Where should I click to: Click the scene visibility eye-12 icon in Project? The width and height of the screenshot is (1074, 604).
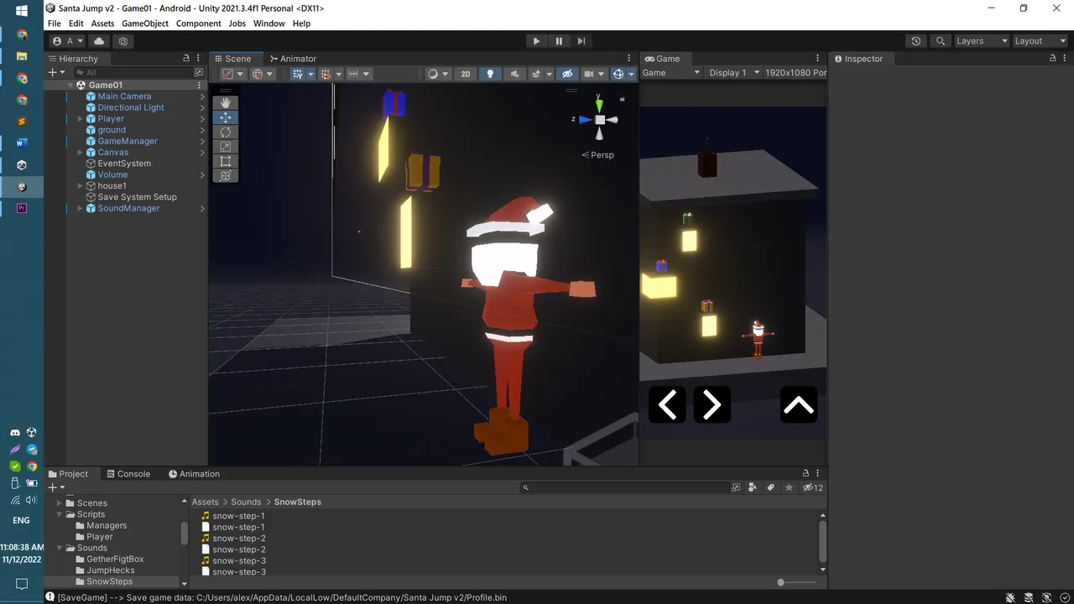(x=812, y=487)
